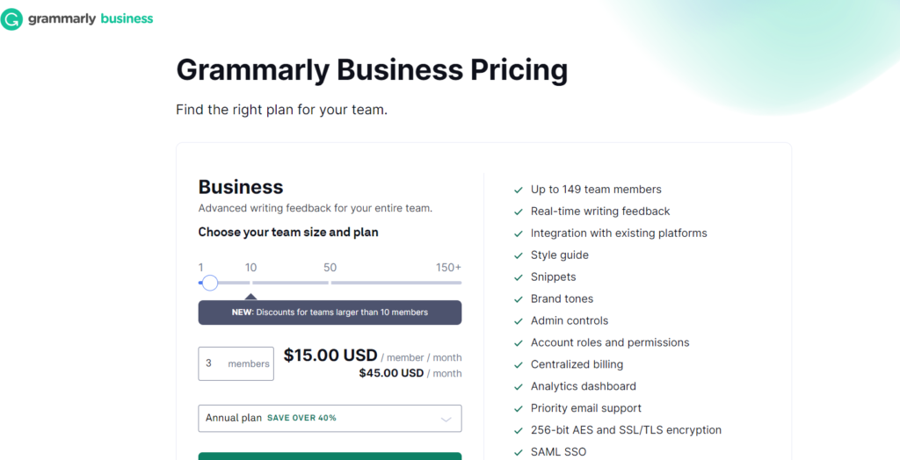Click the Grammarly G logo icon
Viewport: 900px width, 460px height.
click(12, 18)
